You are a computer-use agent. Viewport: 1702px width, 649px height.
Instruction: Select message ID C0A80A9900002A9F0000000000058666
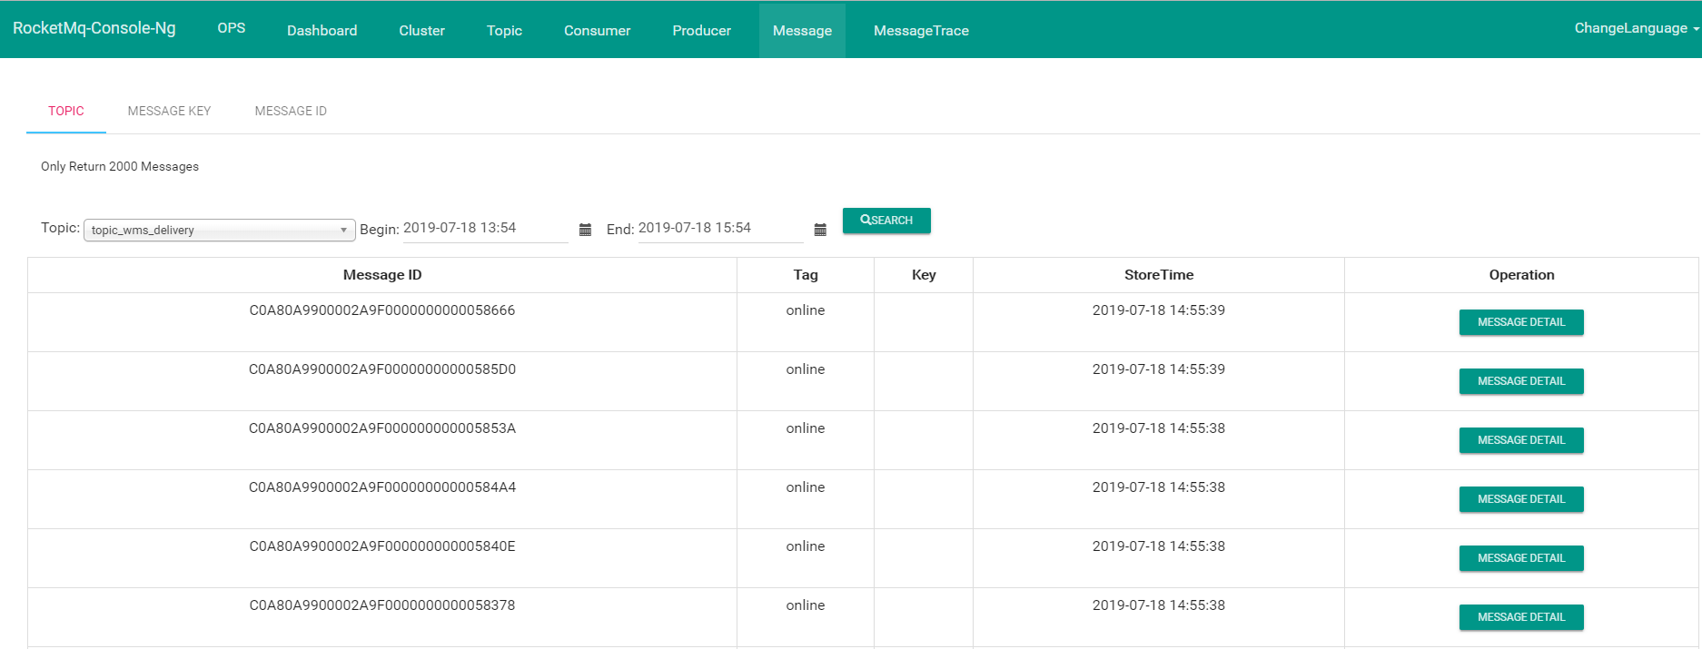point(382,310)
